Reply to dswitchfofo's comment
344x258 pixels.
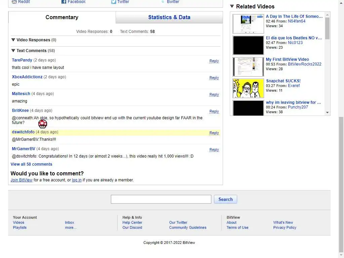pyautogui.click(x=214, y=133)
